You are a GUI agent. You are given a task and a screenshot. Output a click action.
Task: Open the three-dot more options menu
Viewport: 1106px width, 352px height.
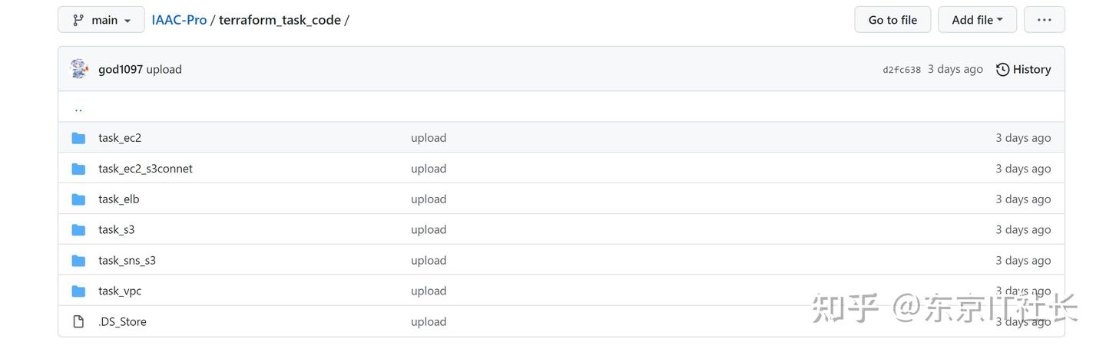pos(1044,20)
